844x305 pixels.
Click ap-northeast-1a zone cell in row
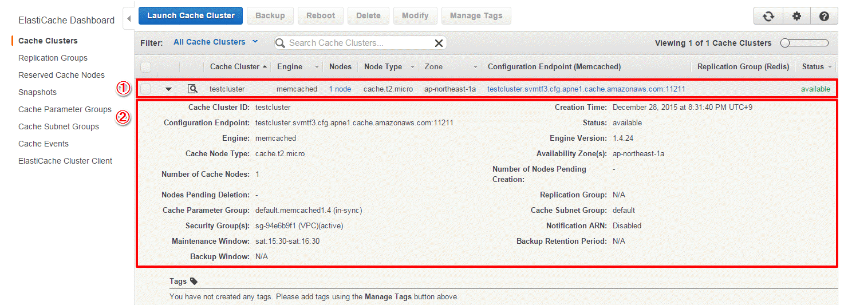(450, 89)
